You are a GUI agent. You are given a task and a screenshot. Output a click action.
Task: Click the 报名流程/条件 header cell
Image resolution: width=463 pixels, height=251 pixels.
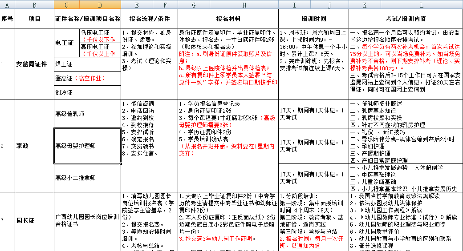click(150, 19)
